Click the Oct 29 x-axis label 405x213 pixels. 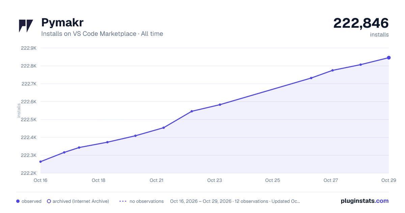(388, 180)
